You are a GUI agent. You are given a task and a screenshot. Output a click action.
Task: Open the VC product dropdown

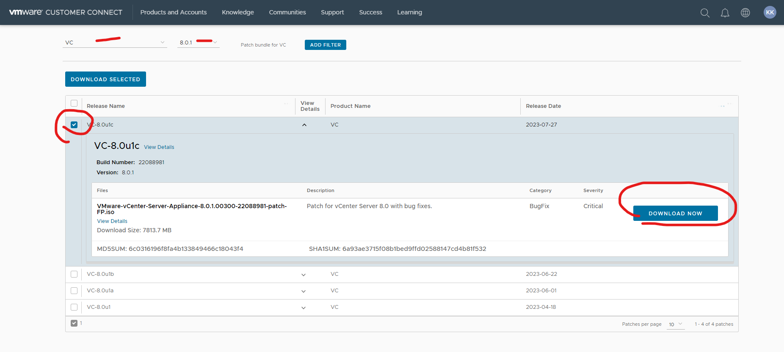[115, 42]
